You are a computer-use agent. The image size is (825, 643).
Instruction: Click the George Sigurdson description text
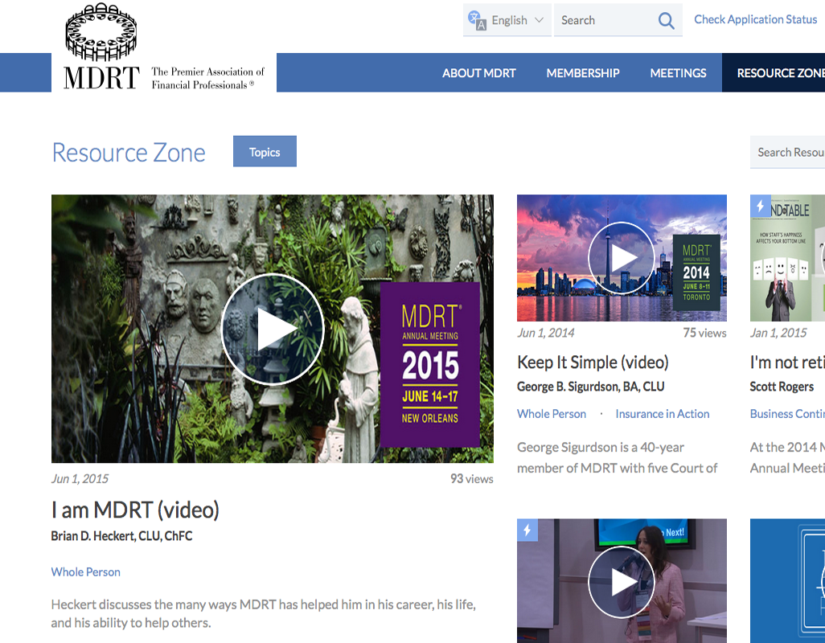click(618, 457)
